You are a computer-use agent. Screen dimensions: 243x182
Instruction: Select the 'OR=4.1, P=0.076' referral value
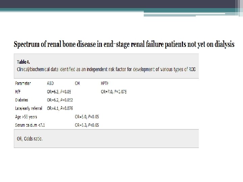point(60,108)
